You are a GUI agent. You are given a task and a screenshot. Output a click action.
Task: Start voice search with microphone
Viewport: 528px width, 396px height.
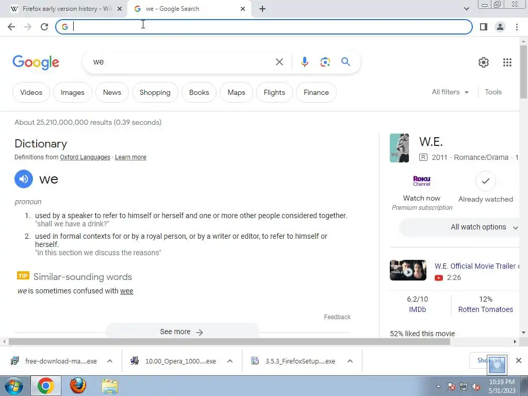tap(304, 62)
